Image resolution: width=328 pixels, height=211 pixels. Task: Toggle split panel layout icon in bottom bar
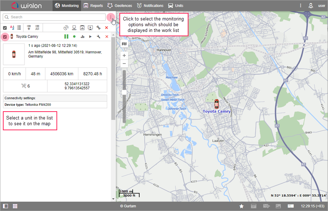click(x=291, y=206)
